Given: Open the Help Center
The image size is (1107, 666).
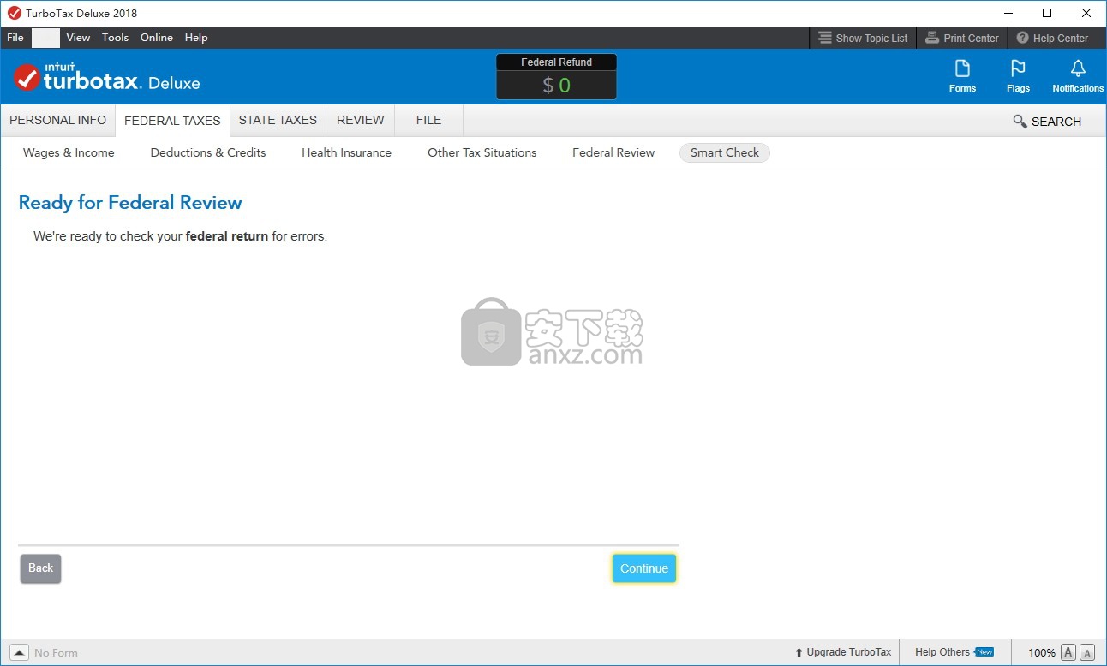Looking at the screenshot, I should 1052,38.
